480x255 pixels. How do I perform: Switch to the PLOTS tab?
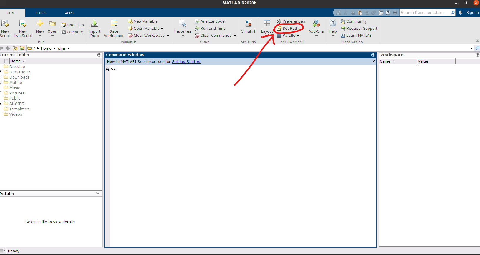[41, 13]
